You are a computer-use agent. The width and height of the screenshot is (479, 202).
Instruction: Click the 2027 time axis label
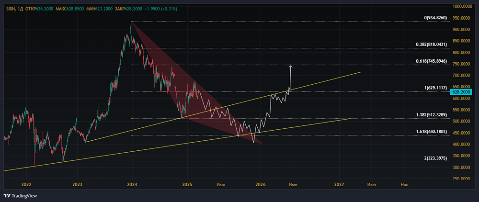[x=339, y=185]
